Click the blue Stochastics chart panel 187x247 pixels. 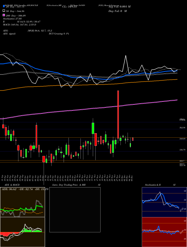pos(164,202)
